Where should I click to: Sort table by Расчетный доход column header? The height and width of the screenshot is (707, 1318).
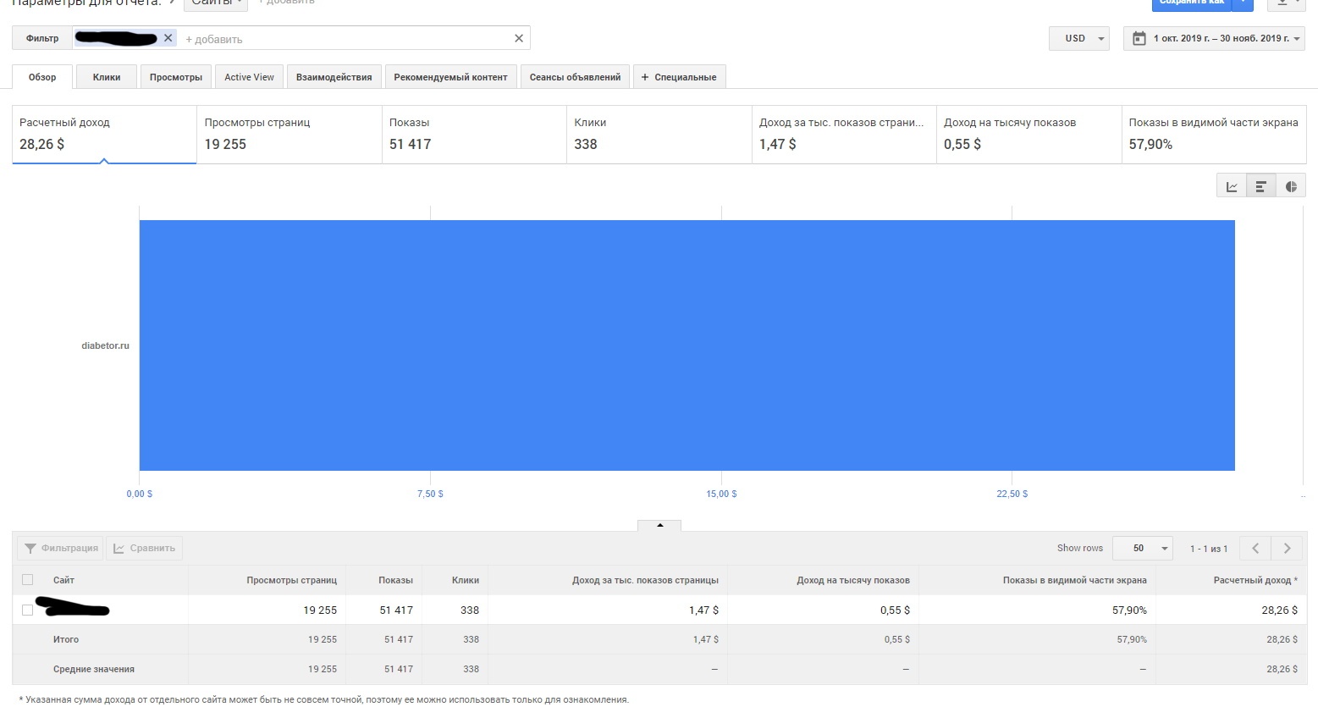click(1255, 580)
